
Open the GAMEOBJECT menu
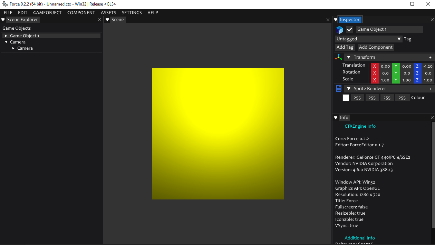click(47, 13)
